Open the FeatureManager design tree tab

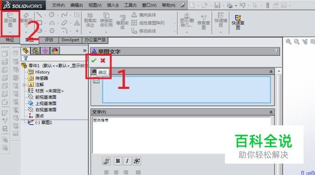click(x=25, y=51)
